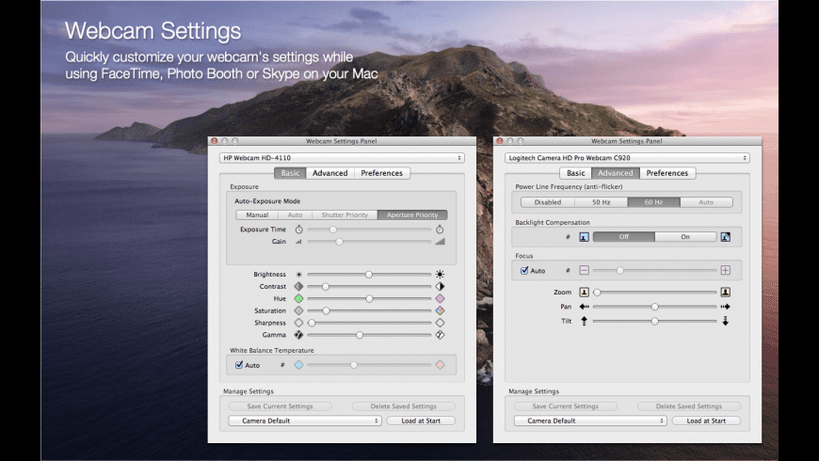Viewport: 819px width, 461px height.
Task: Uncheck the Auto focus checkbox
Action: [525, 270]
